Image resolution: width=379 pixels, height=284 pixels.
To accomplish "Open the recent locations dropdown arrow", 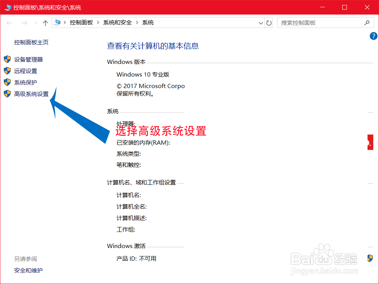I will tap(36, 23).
